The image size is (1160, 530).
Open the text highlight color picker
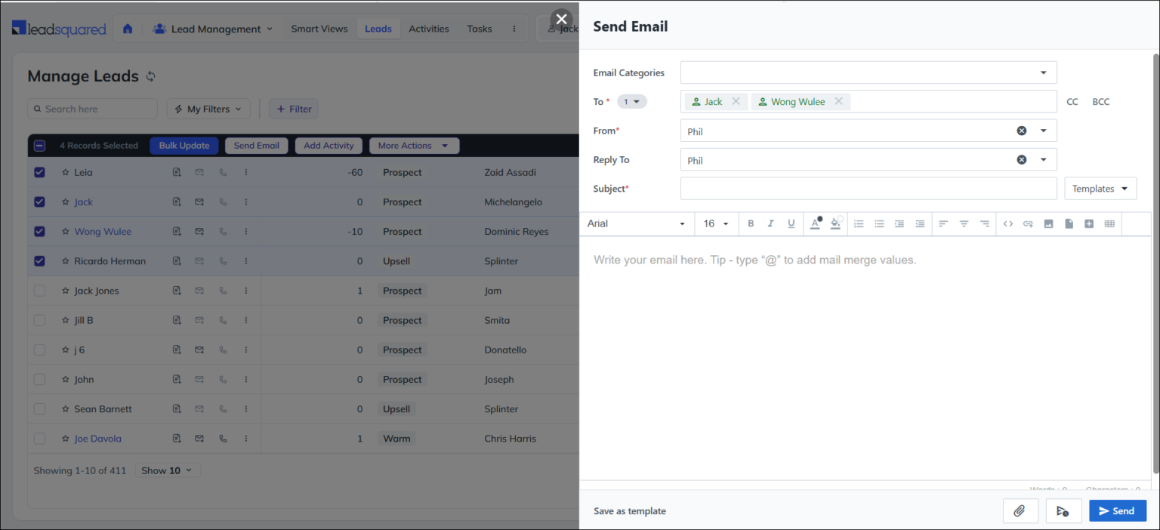pos(836,223)
